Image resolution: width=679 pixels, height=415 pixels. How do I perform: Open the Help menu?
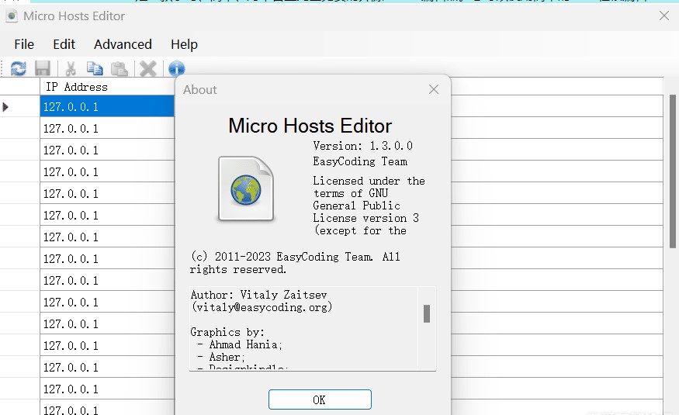[x=184, y=44]
